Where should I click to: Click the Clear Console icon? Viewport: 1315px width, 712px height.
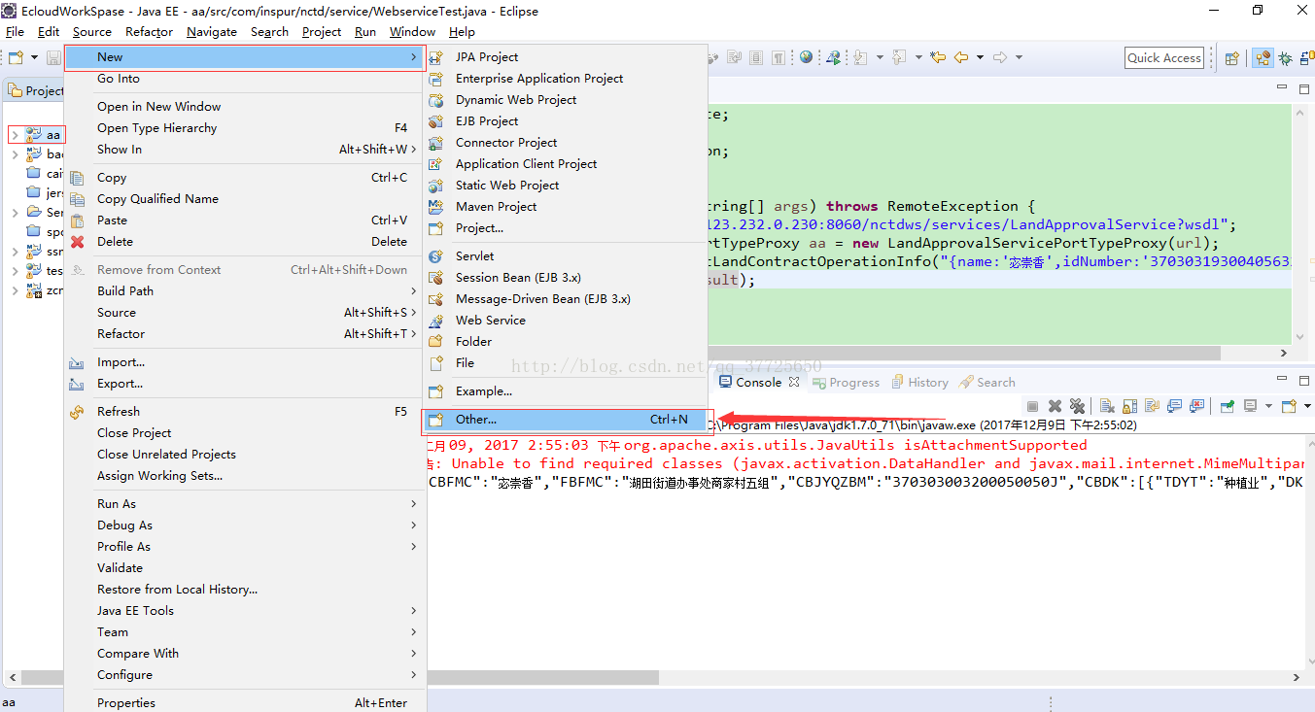(1107, 406)
